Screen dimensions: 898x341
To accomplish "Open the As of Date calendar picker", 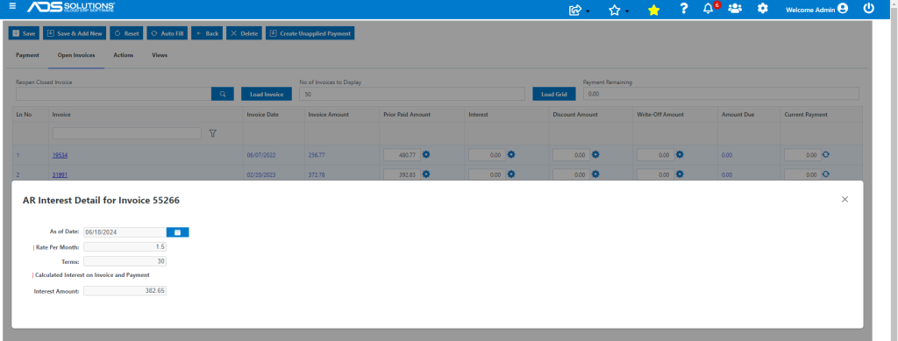I will pyautogui.click(x=177, y=231).
